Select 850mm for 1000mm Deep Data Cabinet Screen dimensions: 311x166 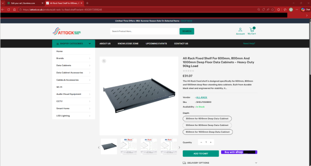(208, 132)
